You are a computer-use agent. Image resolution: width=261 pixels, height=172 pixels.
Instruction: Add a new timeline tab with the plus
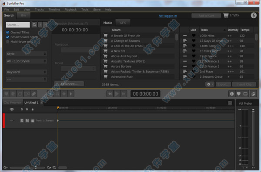pos(230,103)
